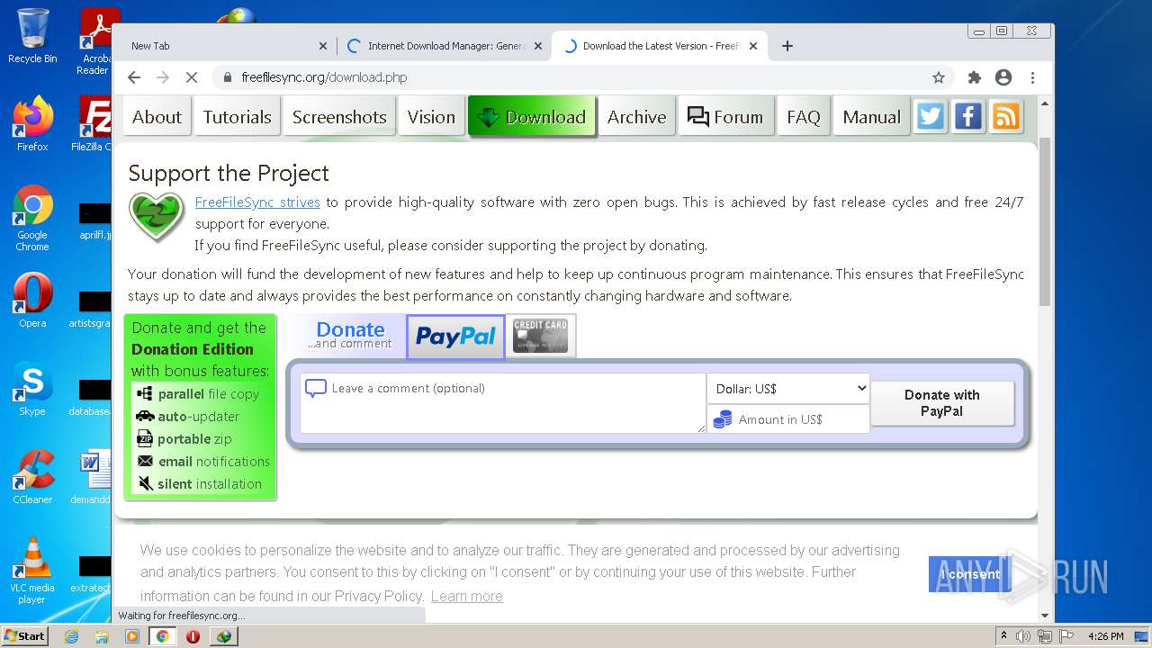Click the address bar URL
This screenshot has width=1152, height=648.
click(x=324, y=77)
